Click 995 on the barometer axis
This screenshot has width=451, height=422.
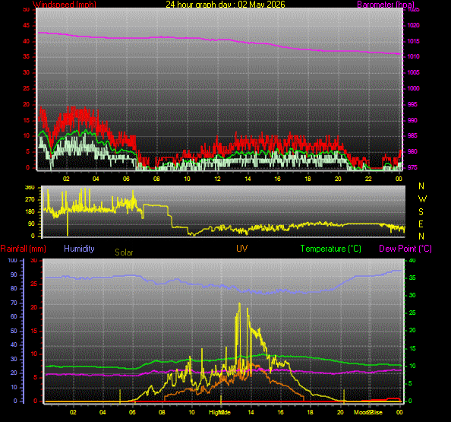412,104
